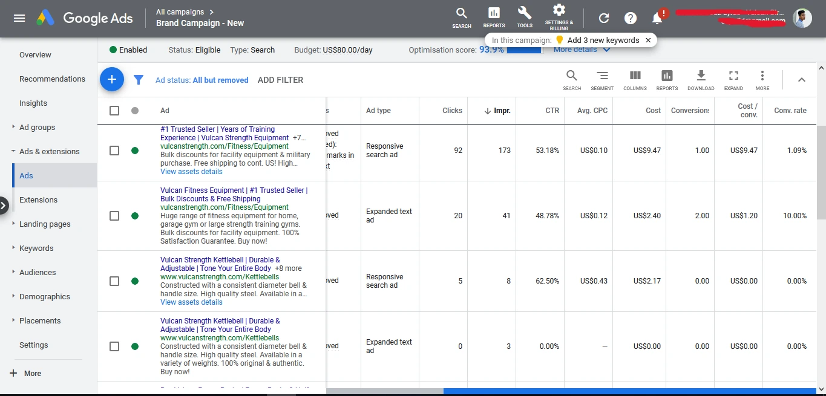Click the Refresh icon
Viewport: 826px width, 396px height.
click(604, 18)
